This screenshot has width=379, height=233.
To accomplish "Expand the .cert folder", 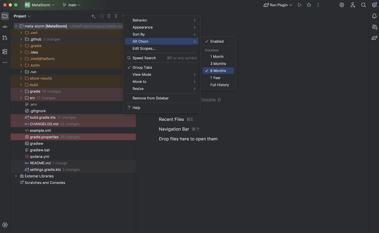I will (21, 33).
